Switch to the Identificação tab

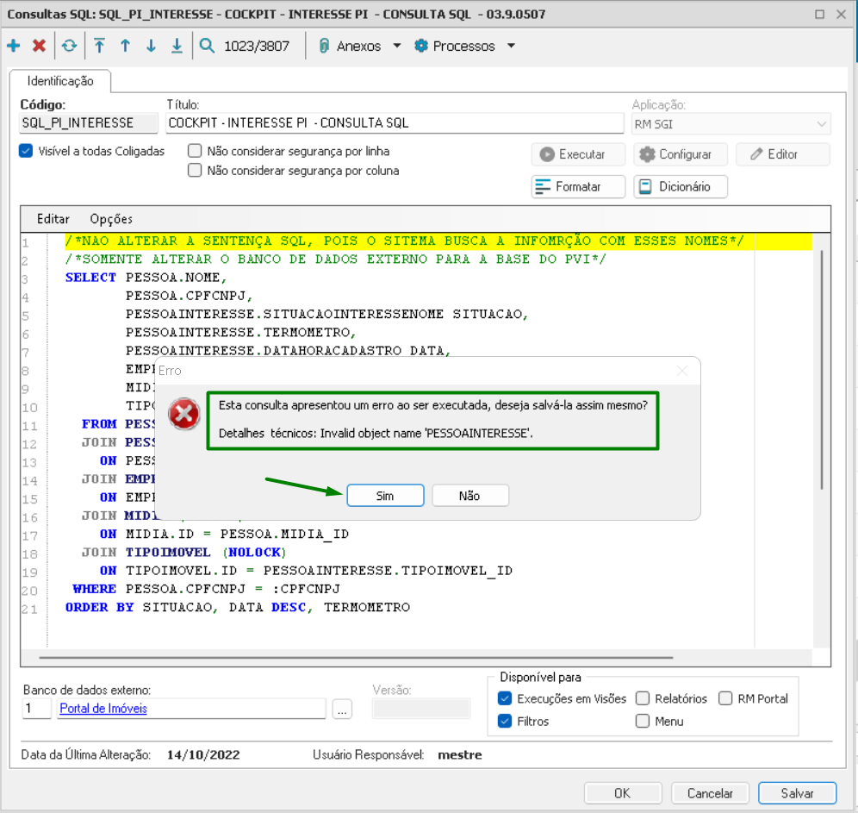(60, 81)
